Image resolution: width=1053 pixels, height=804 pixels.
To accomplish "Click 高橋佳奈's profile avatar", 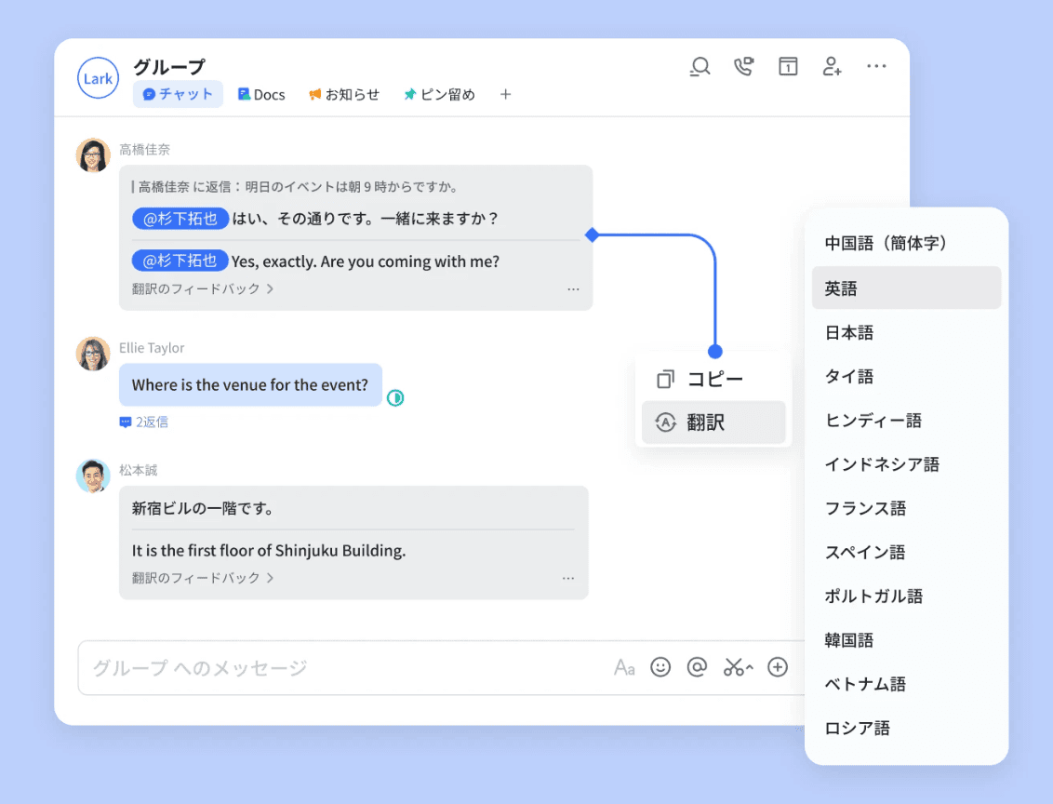I will pos(93,155).
